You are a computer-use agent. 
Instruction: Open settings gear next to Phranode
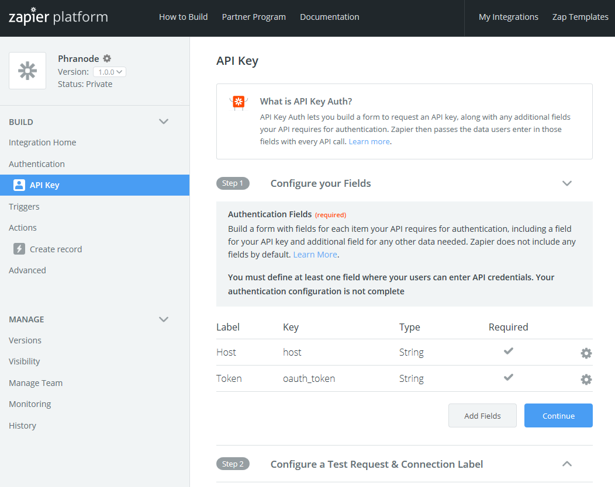pos(107,58)
